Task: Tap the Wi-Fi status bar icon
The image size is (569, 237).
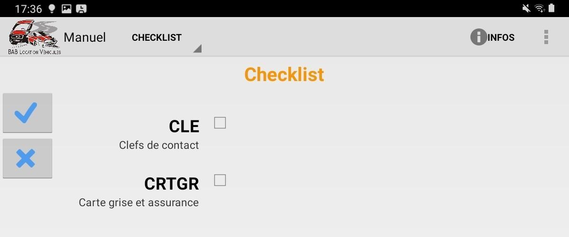Action: tap(539, 8)
